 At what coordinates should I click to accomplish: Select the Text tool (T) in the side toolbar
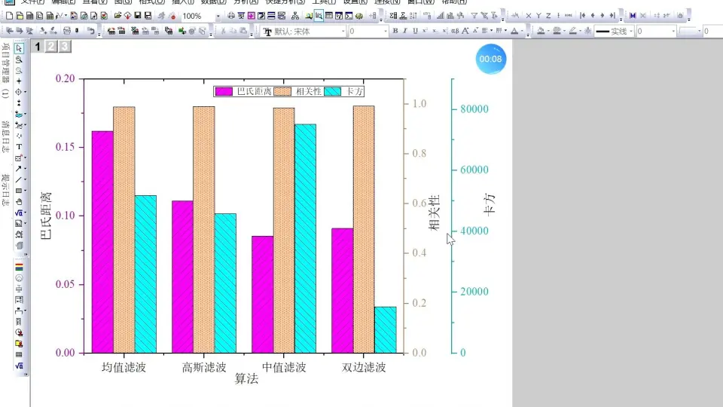tap(19, 147)
